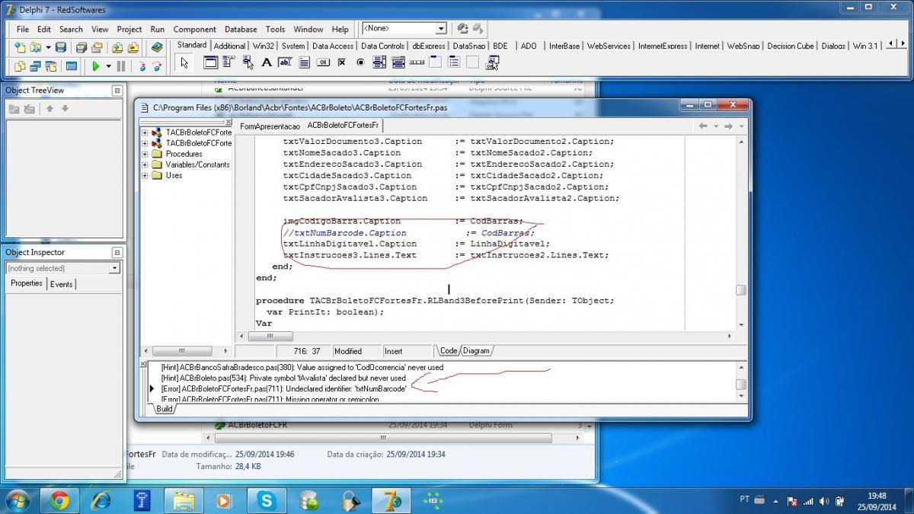914x514 pixels.
Task: Select the Label component (A) in palette
Action: click(x=267, y=62)
